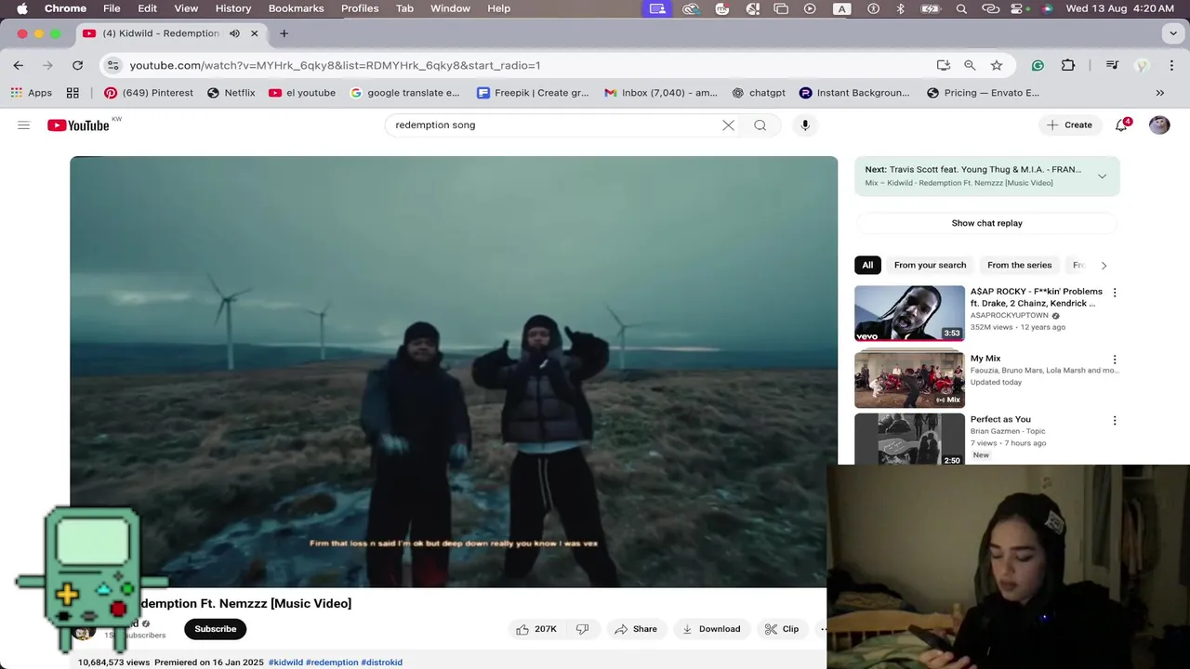This screenshot has width=1190, height=669.
Task: Go to the YouTube home logo
Action: [x=79, y=125]
